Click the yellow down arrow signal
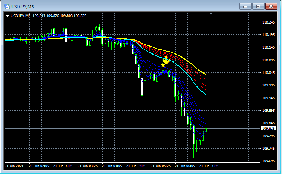Screen dimensions: 282x174 166,60
